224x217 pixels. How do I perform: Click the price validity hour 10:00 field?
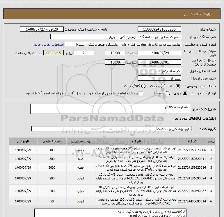(115, 62)
